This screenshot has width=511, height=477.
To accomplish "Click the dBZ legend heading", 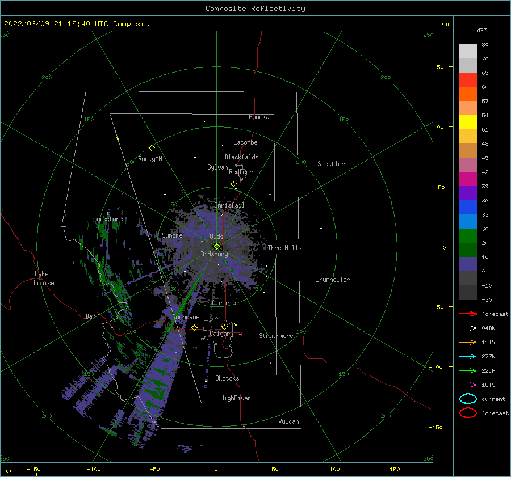I will pos(481,30).
